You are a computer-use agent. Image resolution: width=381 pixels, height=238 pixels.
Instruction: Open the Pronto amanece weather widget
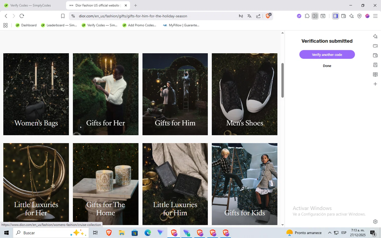pos(304,233)
